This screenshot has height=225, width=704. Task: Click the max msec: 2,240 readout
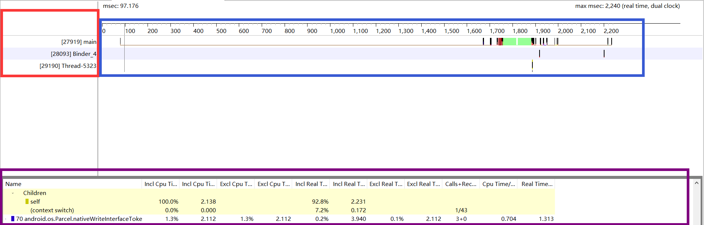tap(627, 6)
